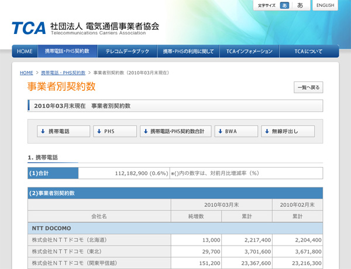Select the large font size button
The height and width of the screenshot is (269, 351).
tap(300, 5)
